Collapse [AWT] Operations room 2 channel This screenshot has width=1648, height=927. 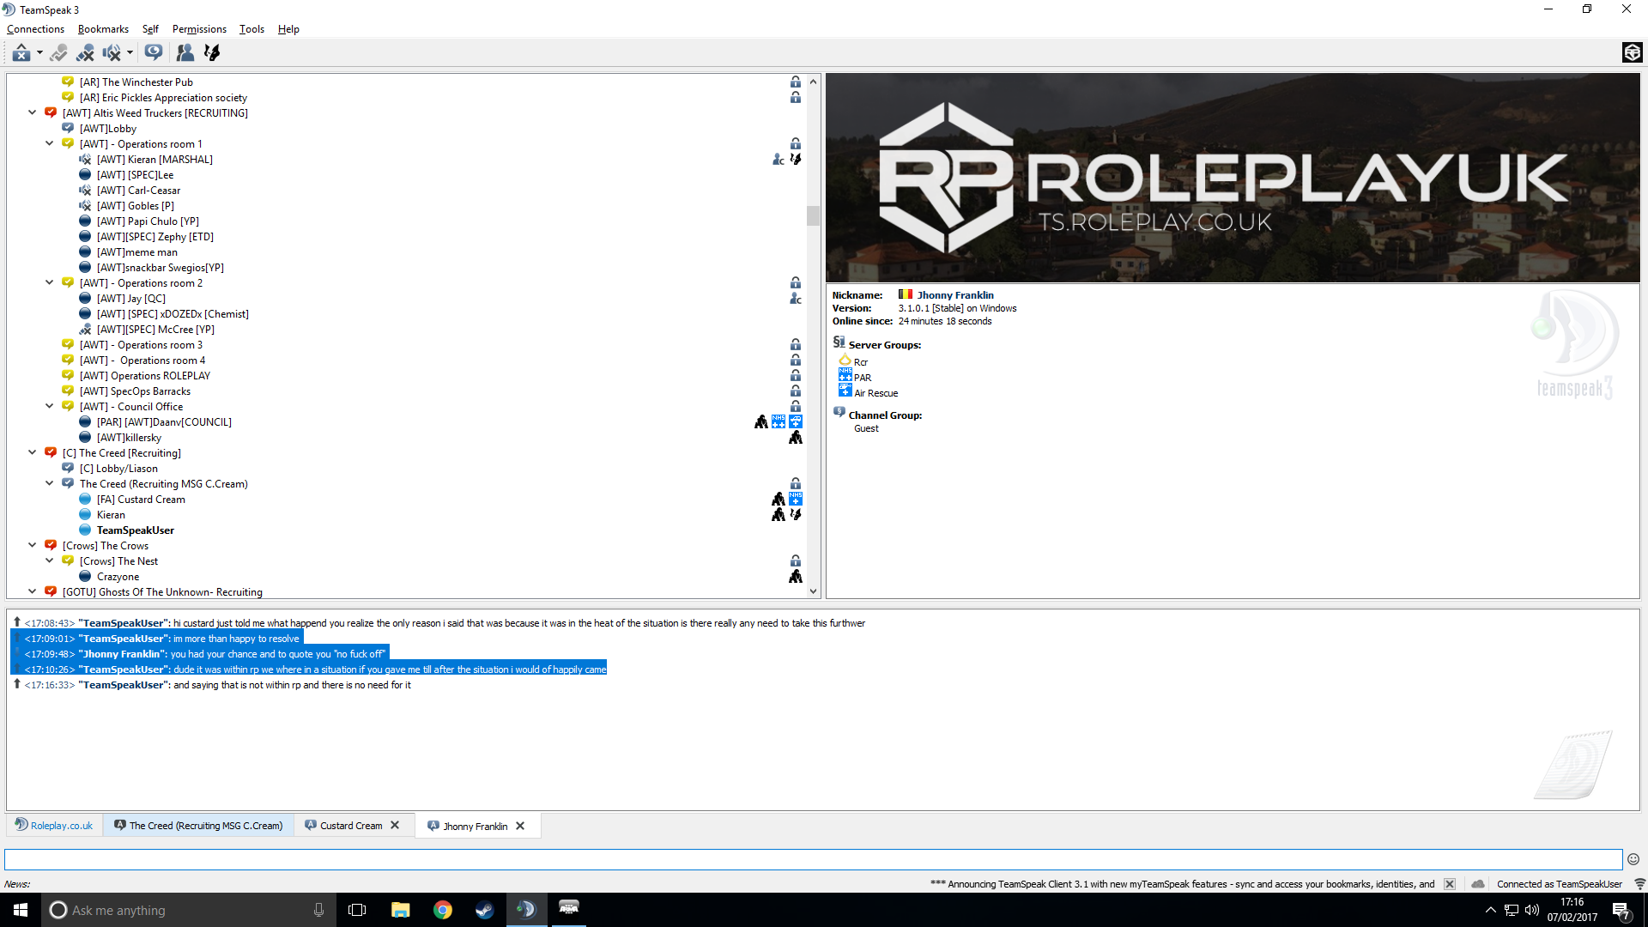[50, 282]
